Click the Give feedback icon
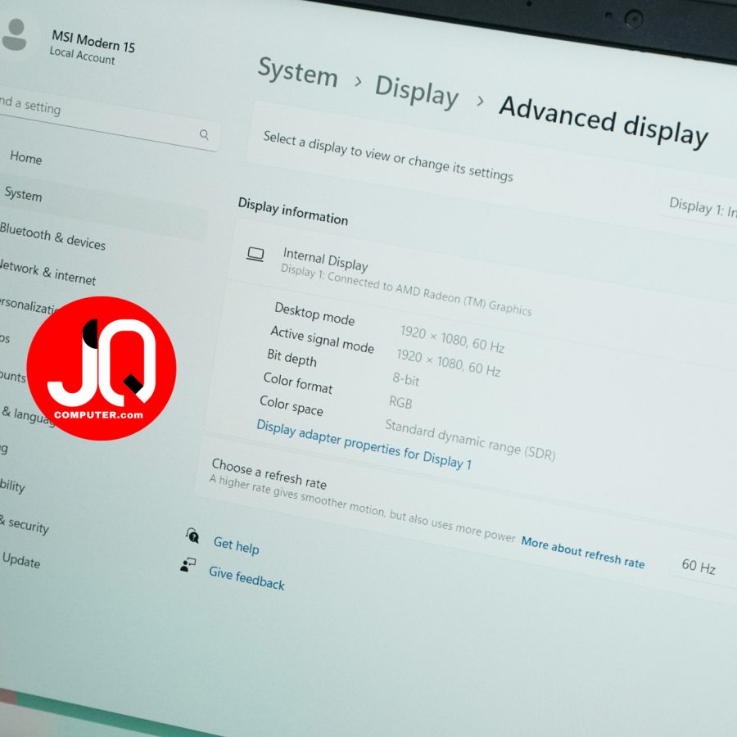 tap(188, 564)
